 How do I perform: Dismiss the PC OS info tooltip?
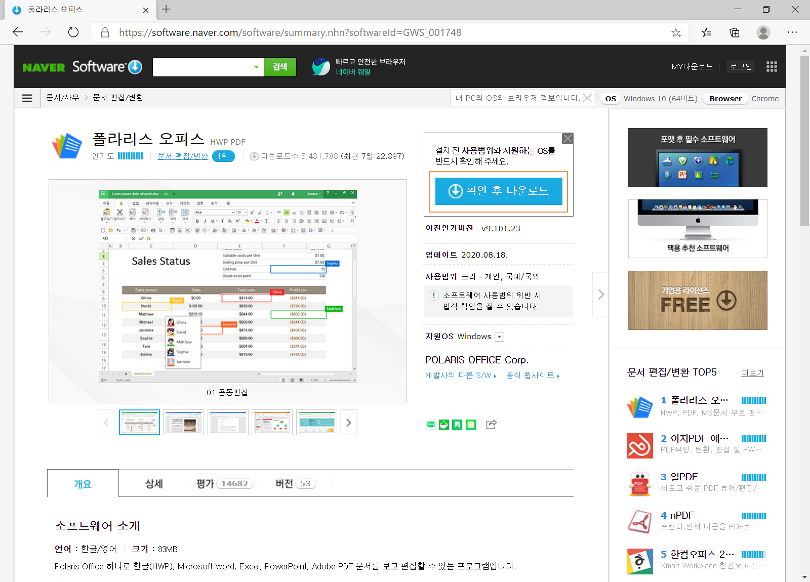coord(587,98)
